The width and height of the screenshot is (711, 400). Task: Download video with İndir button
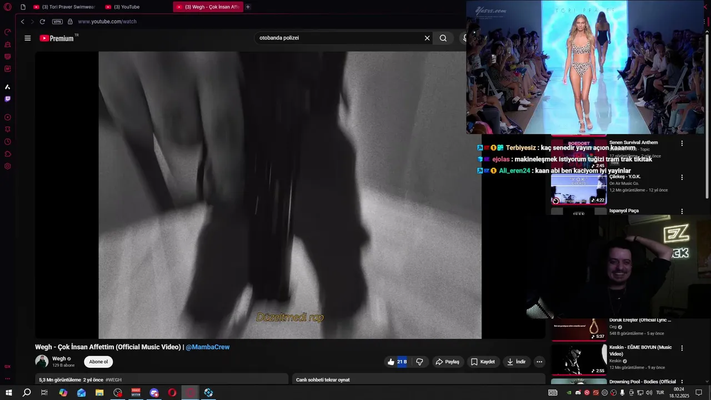(516, 362)
